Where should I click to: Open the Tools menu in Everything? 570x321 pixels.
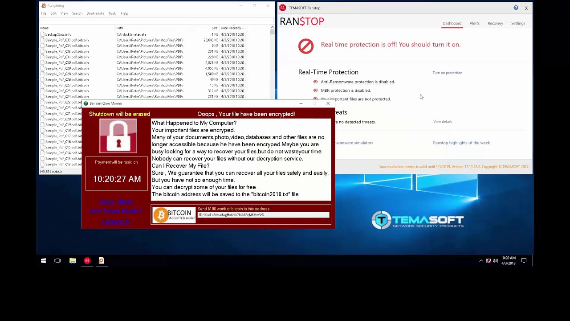point(112,13)
